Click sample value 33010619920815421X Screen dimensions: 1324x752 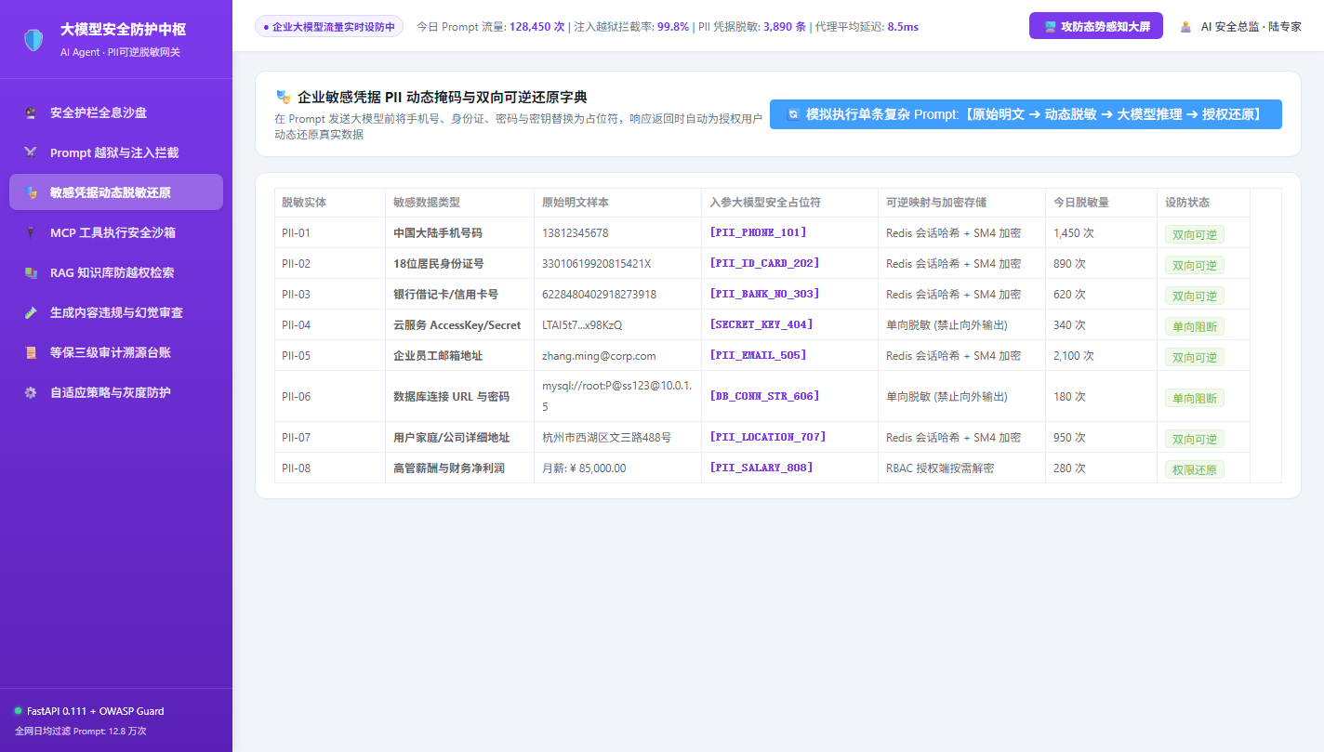pos(597,264)
